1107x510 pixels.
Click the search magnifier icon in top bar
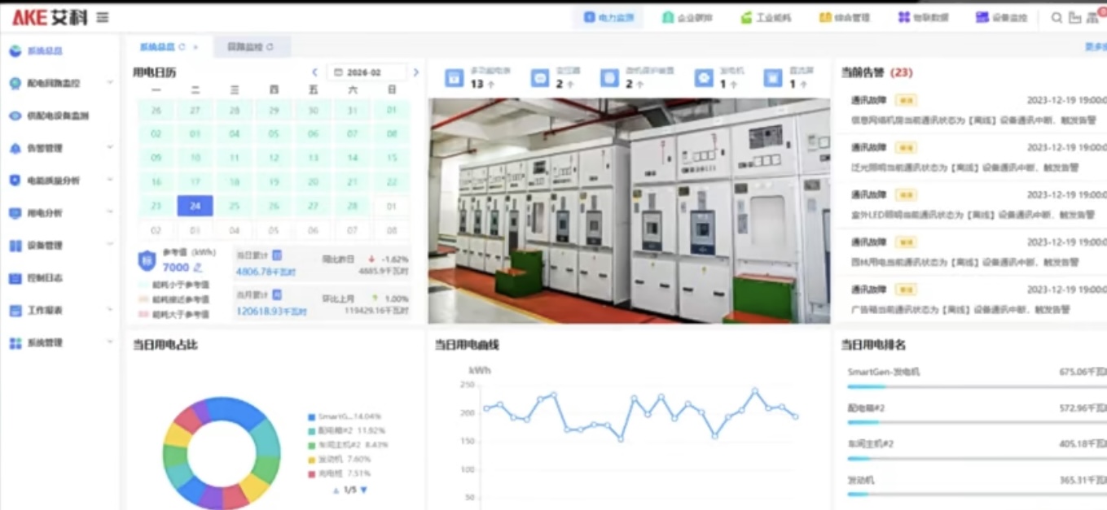(x=1056, y=17)
